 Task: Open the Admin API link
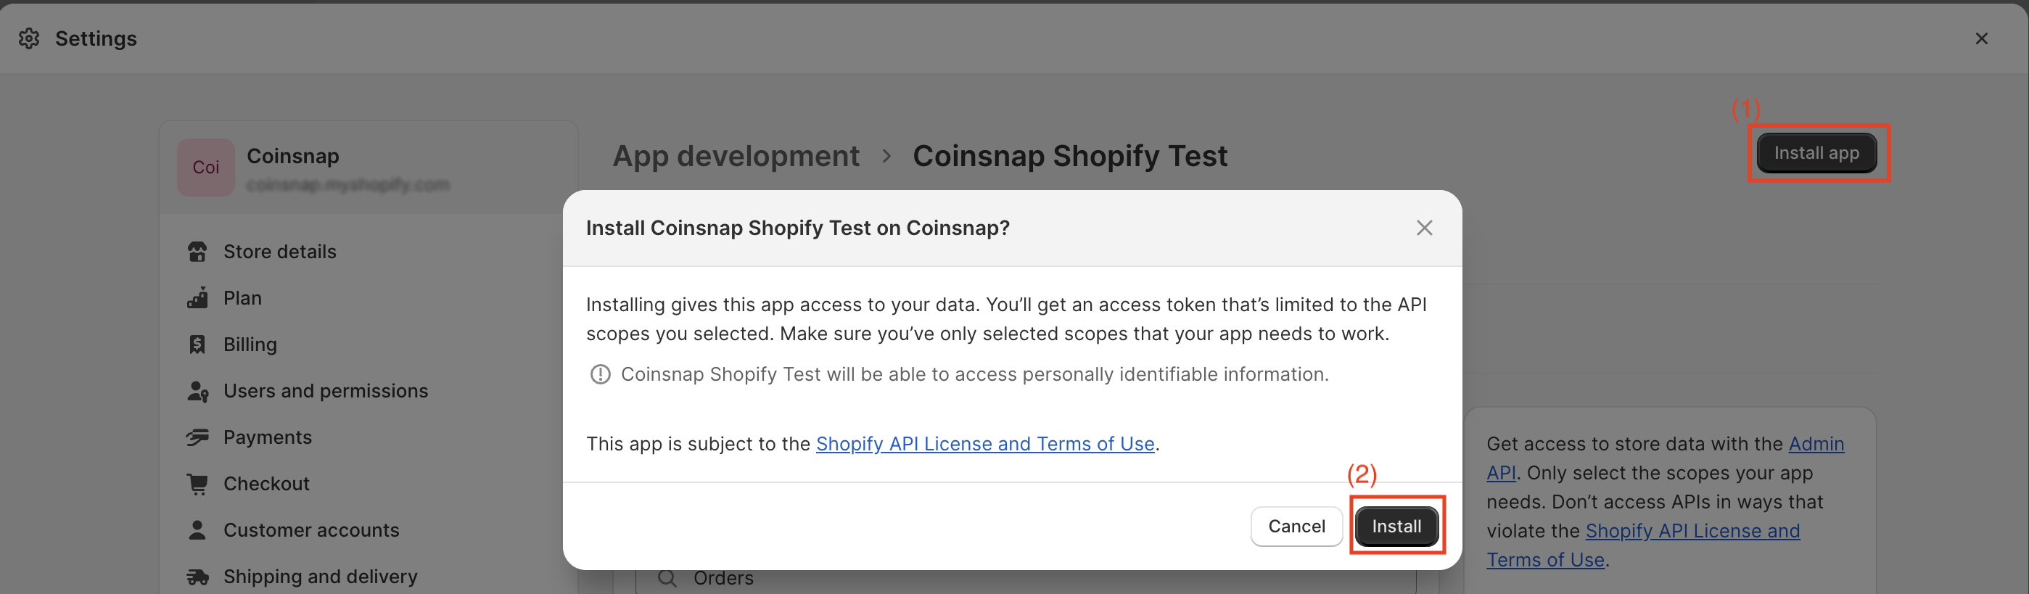1816,445
